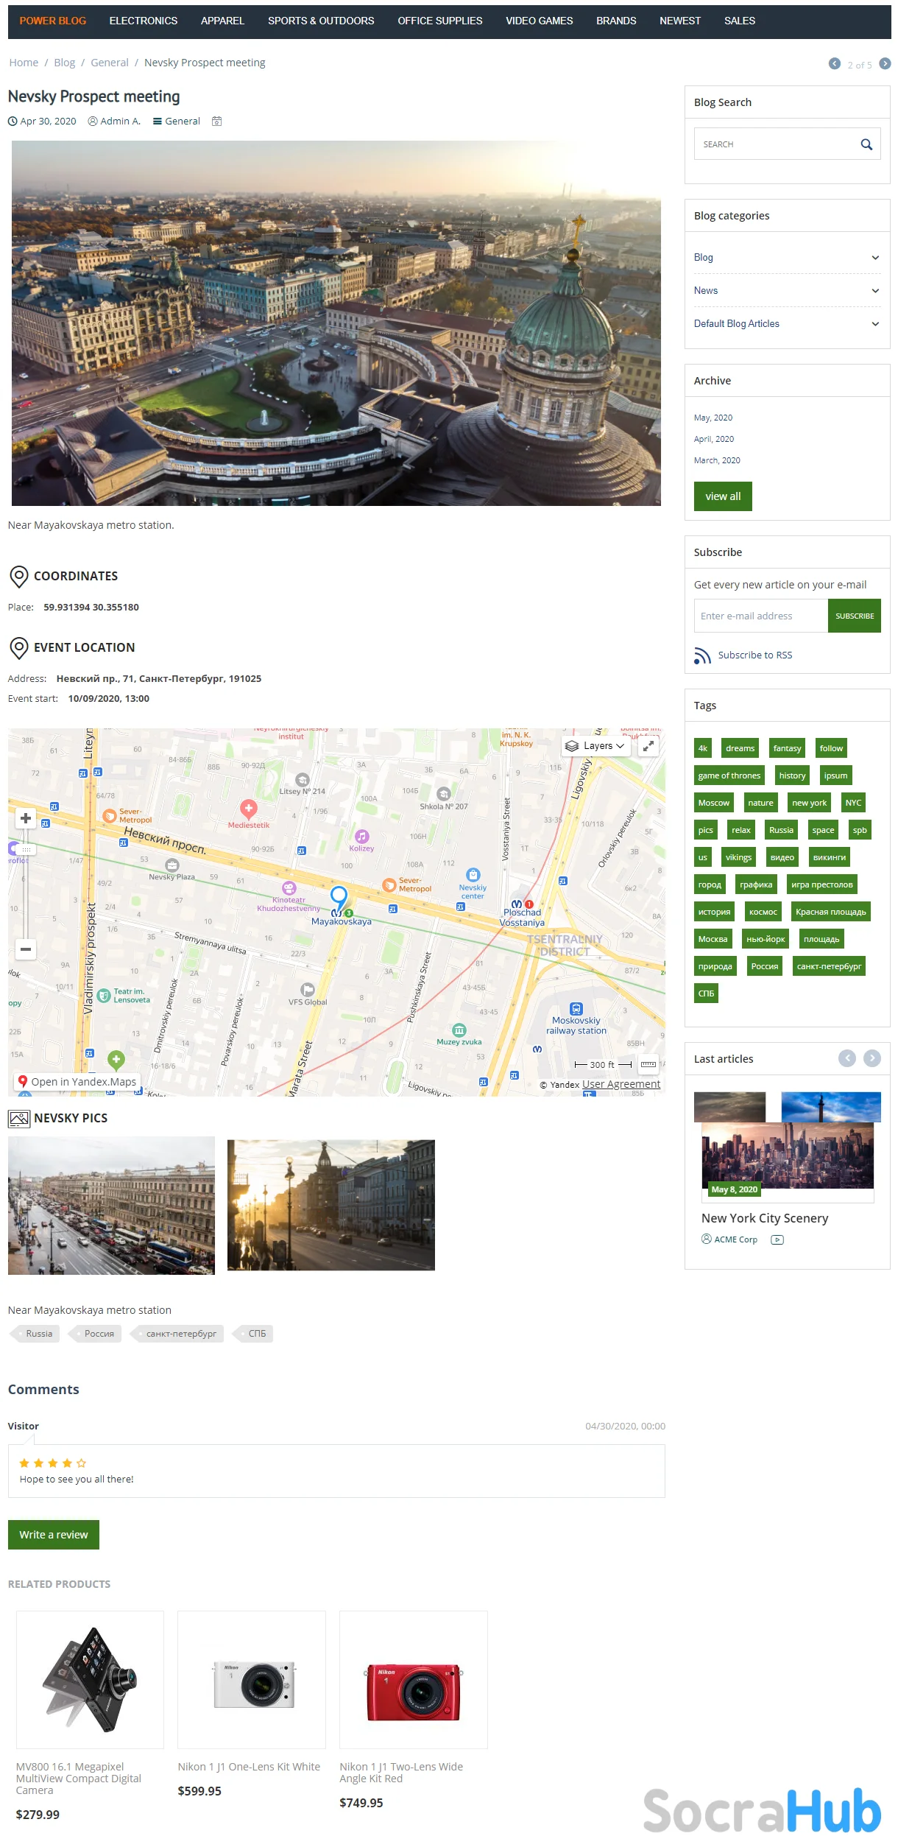Click the RSS feed icon
The image size is (898, 1836).
pyautogui.click(x=702, y=655)
